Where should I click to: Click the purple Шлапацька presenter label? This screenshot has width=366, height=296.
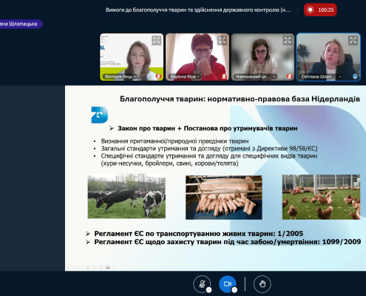point(21,24)
